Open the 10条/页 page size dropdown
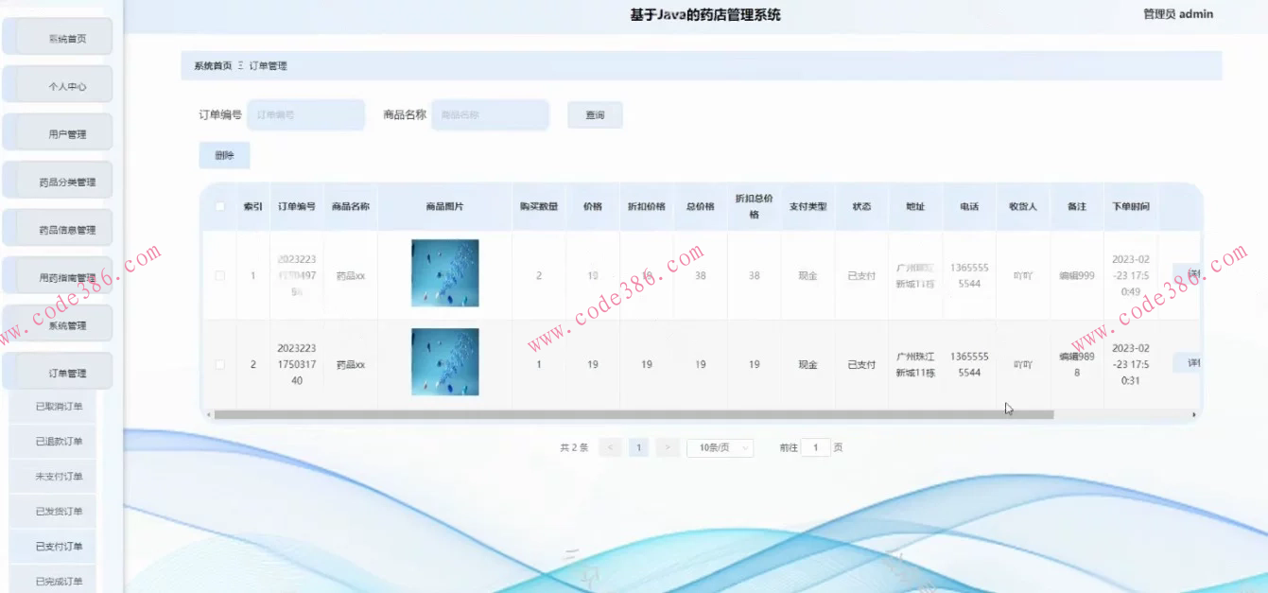This screenshot has height=593, width=1268. pyautogui.click(x=720, y=446)
